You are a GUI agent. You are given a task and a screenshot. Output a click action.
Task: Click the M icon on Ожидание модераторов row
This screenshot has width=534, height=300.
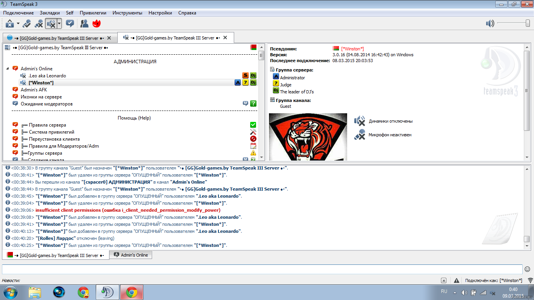[x=245, y=104]
